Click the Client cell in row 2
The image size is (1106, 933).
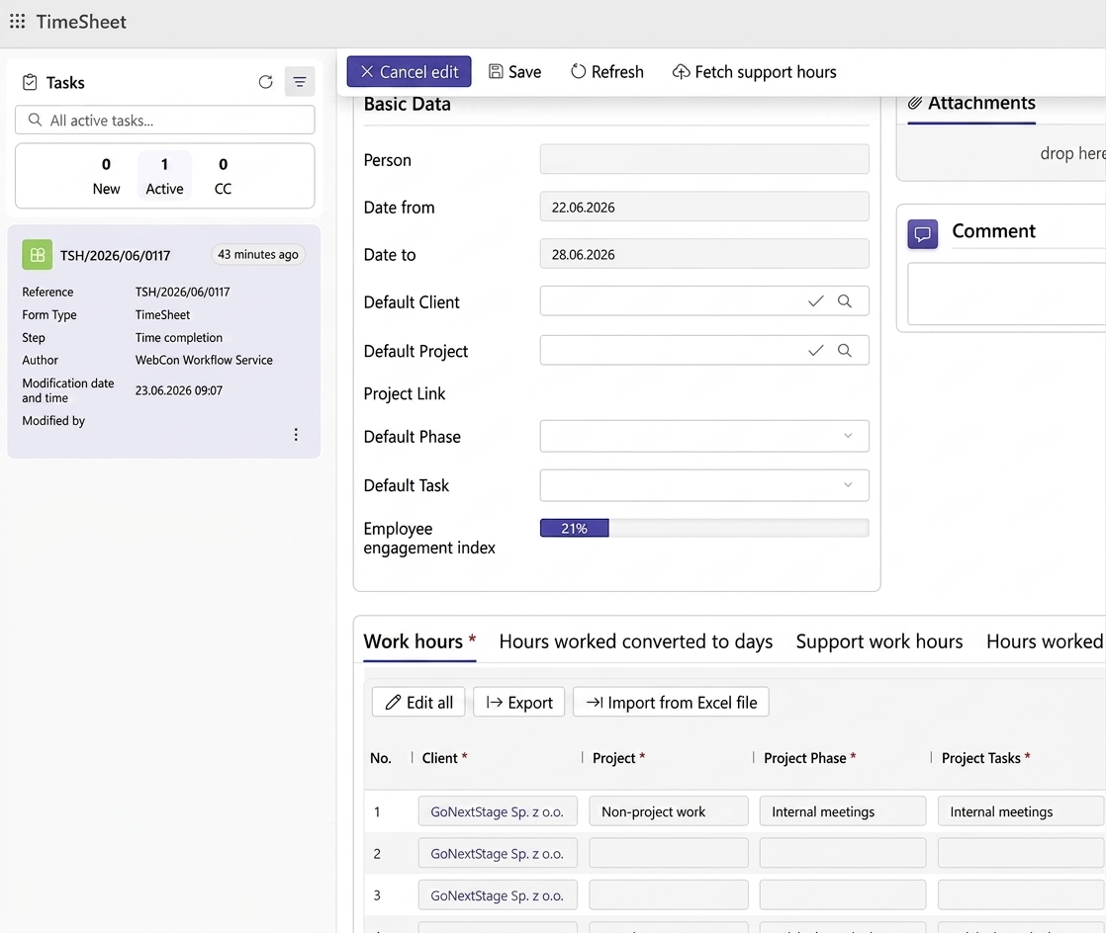tap(498, 853)
